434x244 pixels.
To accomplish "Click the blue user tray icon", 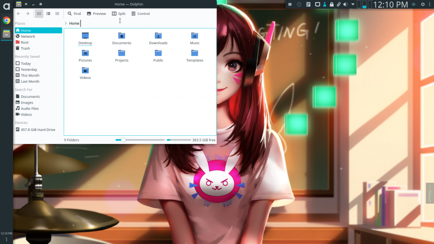I will tap(325, 4).
